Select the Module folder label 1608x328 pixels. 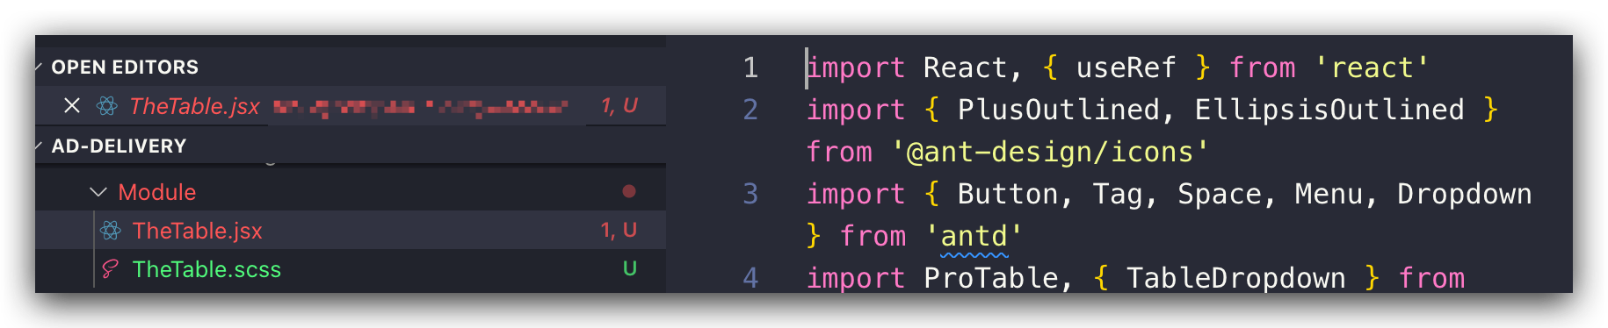157,192
